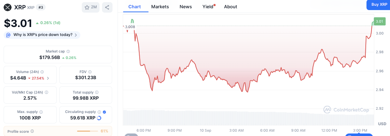390x136 pixels.
Task: Expand "Why is XRP's price down today?"
Action: tap(42, 35)
